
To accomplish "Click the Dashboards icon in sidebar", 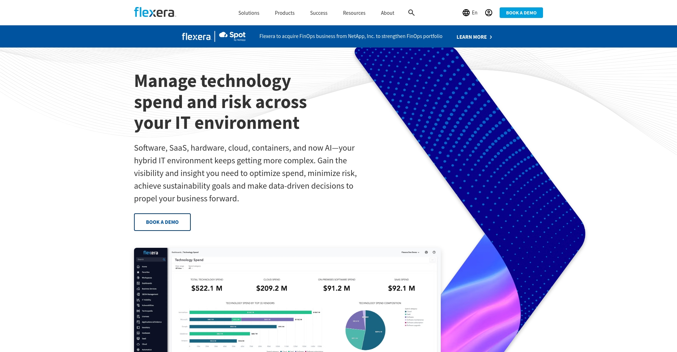I will [x=138, y=283].
